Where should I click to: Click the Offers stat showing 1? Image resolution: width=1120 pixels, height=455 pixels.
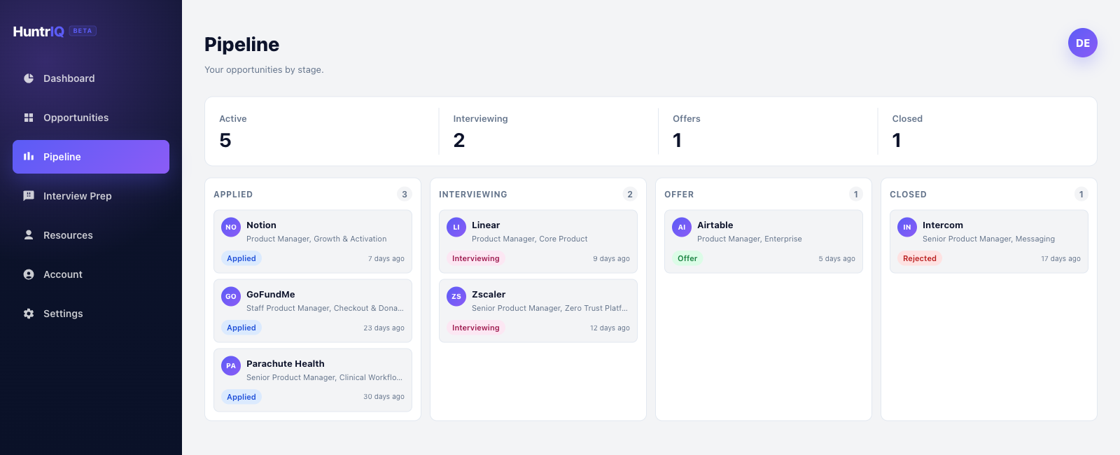(768, 131)
